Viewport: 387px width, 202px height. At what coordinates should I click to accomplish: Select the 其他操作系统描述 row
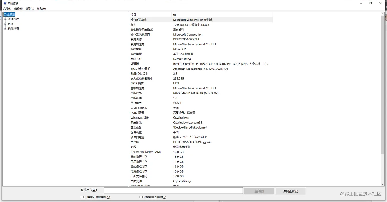click(201, 29)
